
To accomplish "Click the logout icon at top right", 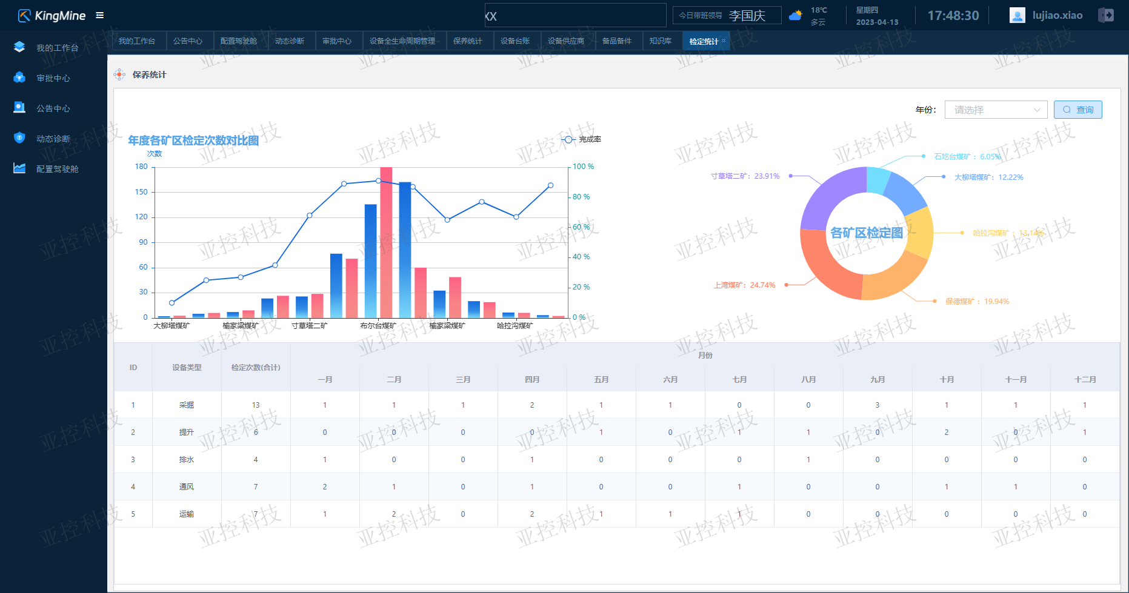I will click(x=1106, y=15).
